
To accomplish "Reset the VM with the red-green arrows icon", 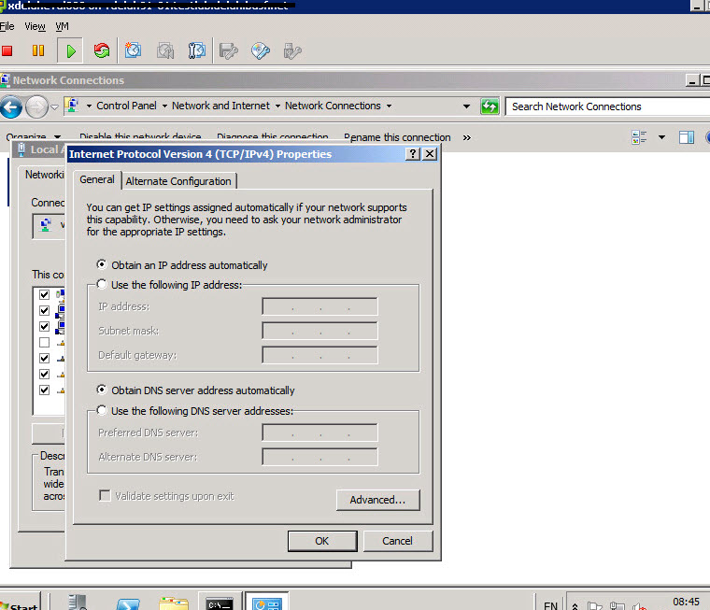I will 102,50.
